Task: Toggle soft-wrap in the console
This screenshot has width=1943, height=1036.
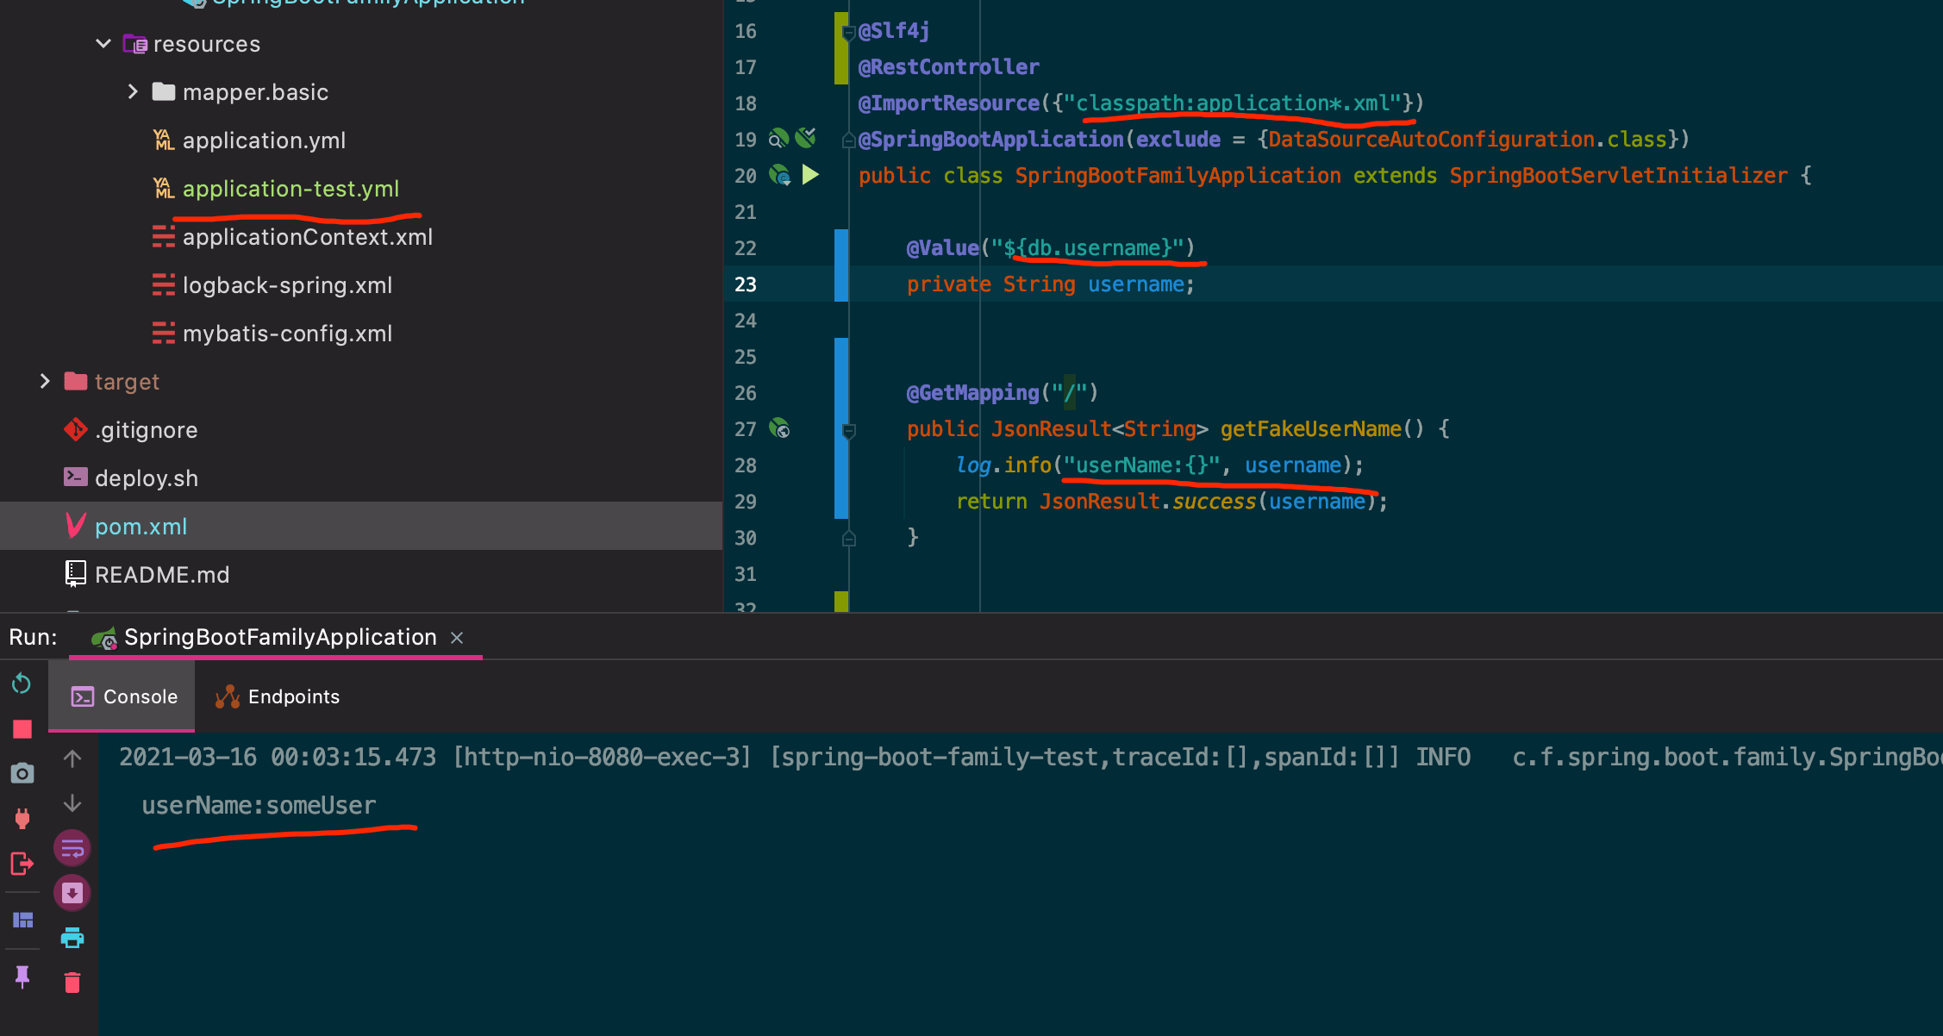Action: point(72,848)
